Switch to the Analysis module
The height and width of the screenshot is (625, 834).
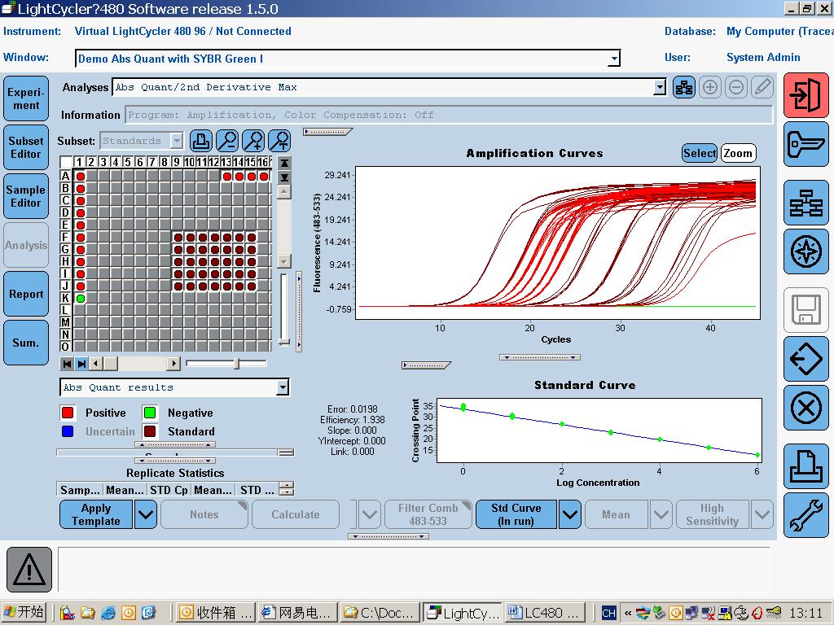pyautogui.click(x=26, y=245)
